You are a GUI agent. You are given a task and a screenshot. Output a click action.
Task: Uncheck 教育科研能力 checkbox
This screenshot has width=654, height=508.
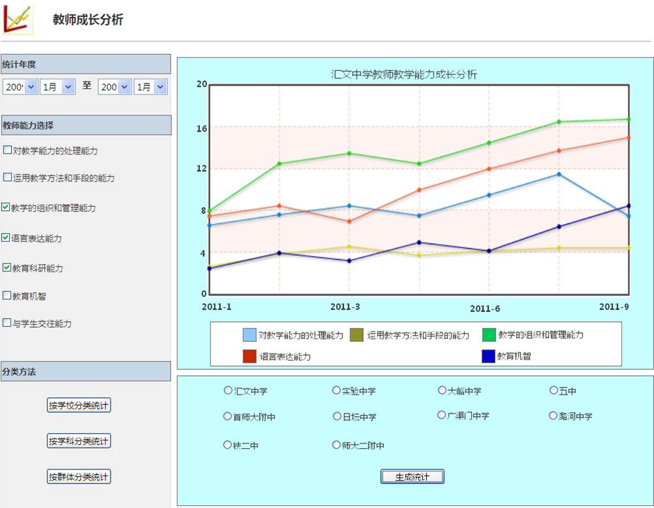click(x=7, y=268)
